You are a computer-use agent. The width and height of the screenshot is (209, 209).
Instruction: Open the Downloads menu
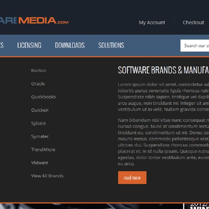click(70, 45)
